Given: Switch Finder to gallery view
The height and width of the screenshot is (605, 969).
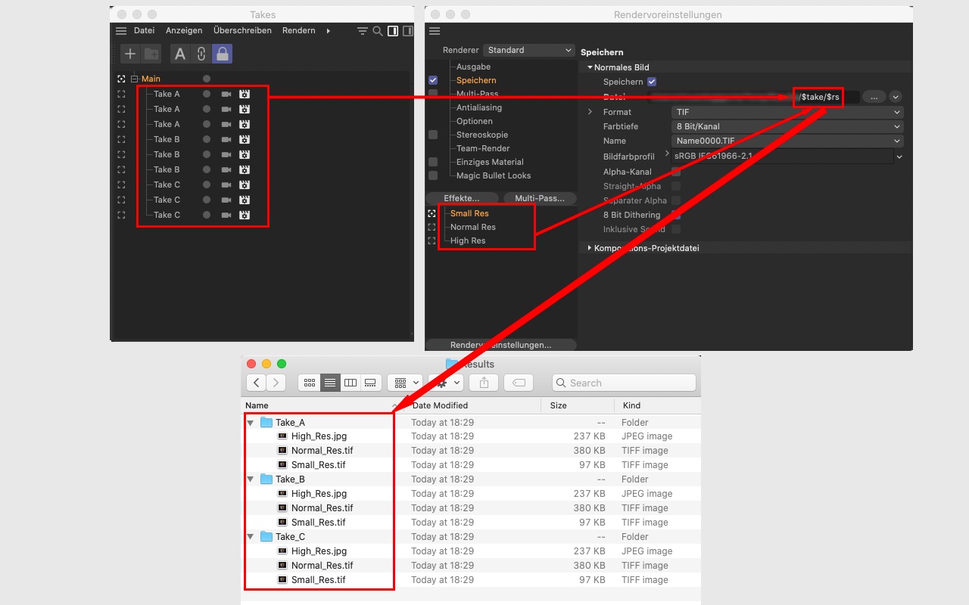Looking at the screenshot, I should pos(370,383).
